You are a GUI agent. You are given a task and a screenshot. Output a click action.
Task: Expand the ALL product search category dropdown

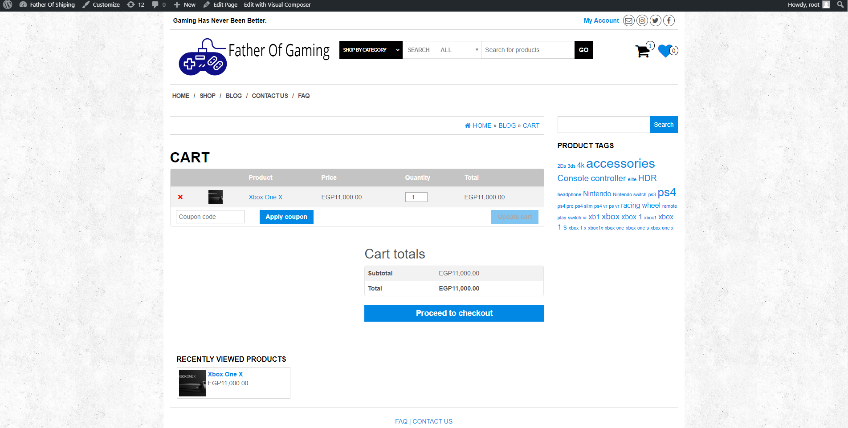[x=457, y=50]
